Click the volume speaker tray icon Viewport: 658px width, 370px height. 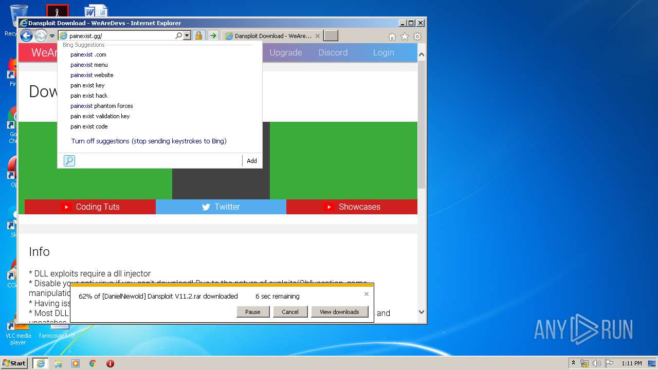(597, 363)
